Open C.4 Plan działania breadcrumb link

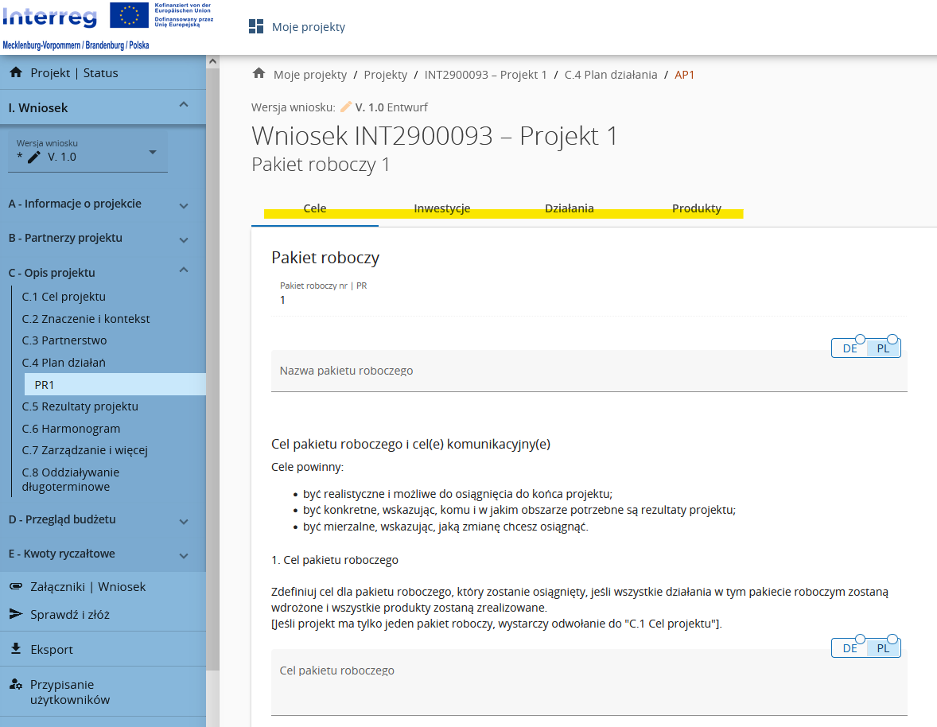[x=610, y=75]
